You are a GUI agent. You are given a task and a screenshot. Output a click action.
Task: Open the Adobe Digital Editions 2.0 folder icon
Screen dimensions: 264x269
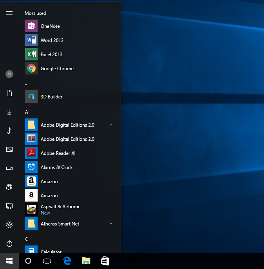point(31,125)
